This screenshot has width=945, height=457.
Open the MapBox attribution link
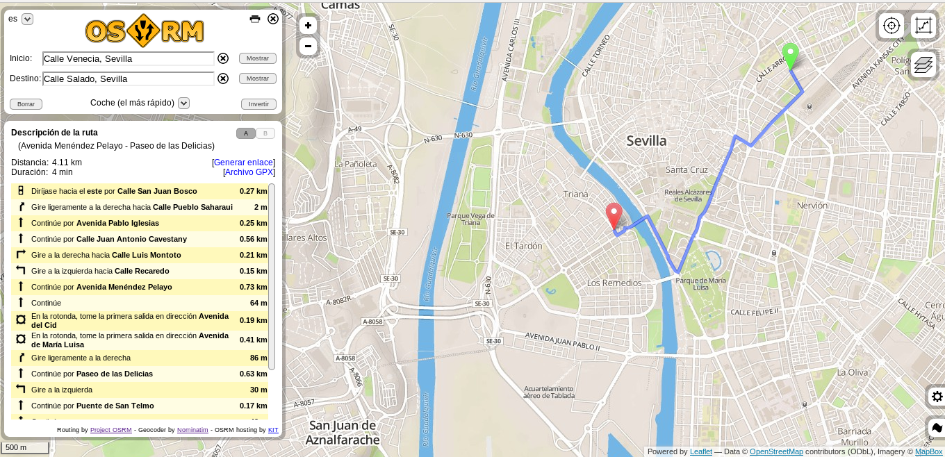929,451
